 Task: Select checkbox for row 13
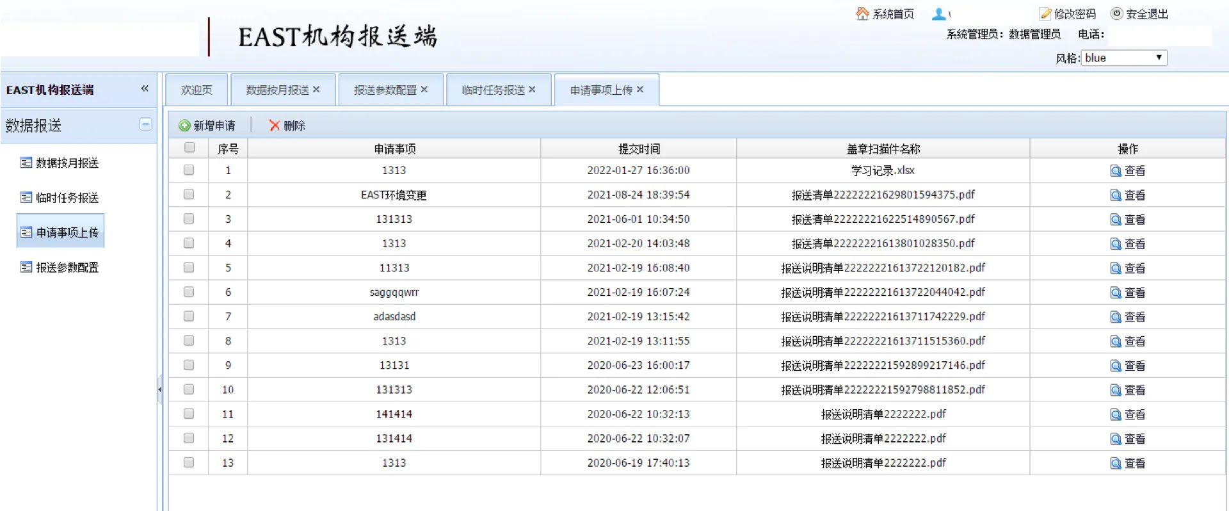189,462
